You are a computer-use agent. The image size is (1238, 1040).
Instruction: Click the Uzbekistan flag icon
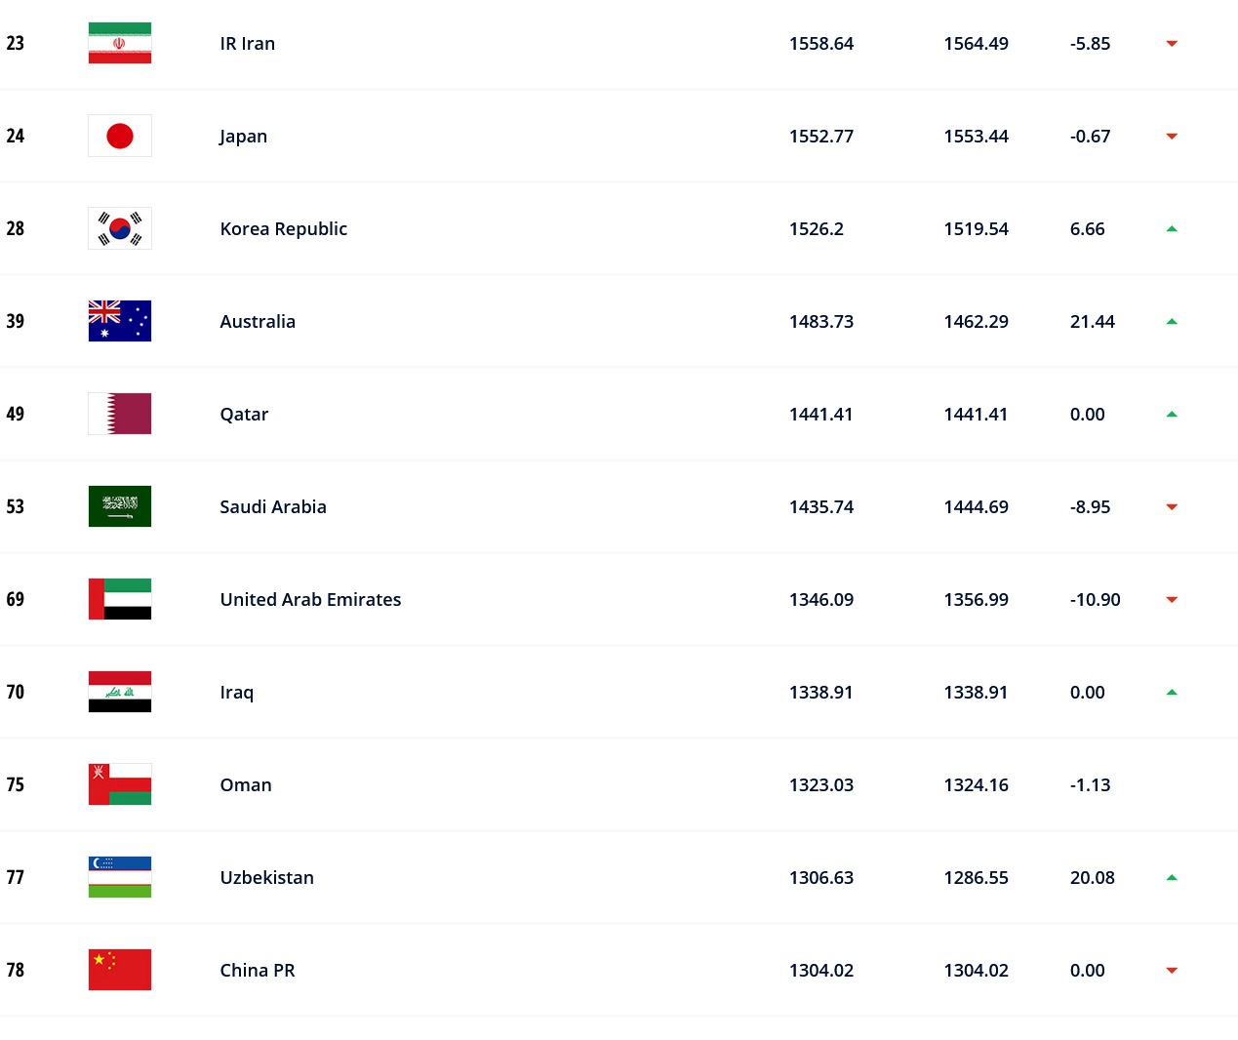[120, 877]
